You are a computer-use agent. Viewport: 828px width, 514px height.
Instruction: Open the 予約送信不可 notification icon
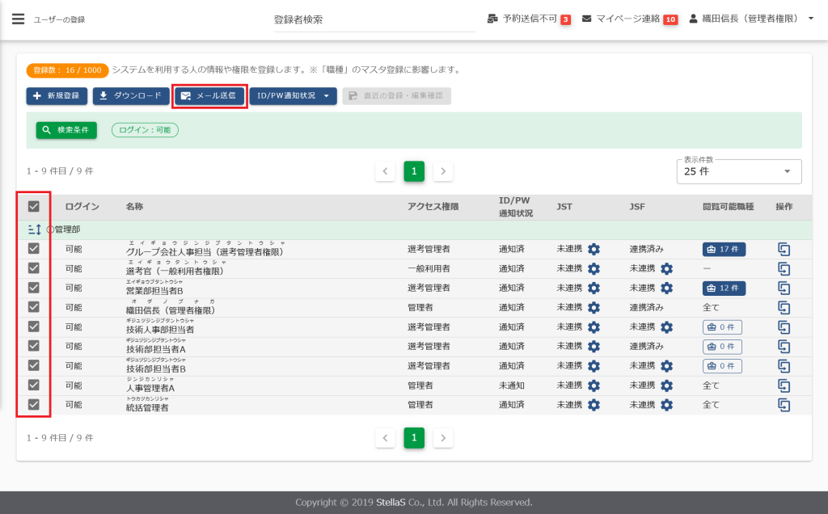[492, 19]
